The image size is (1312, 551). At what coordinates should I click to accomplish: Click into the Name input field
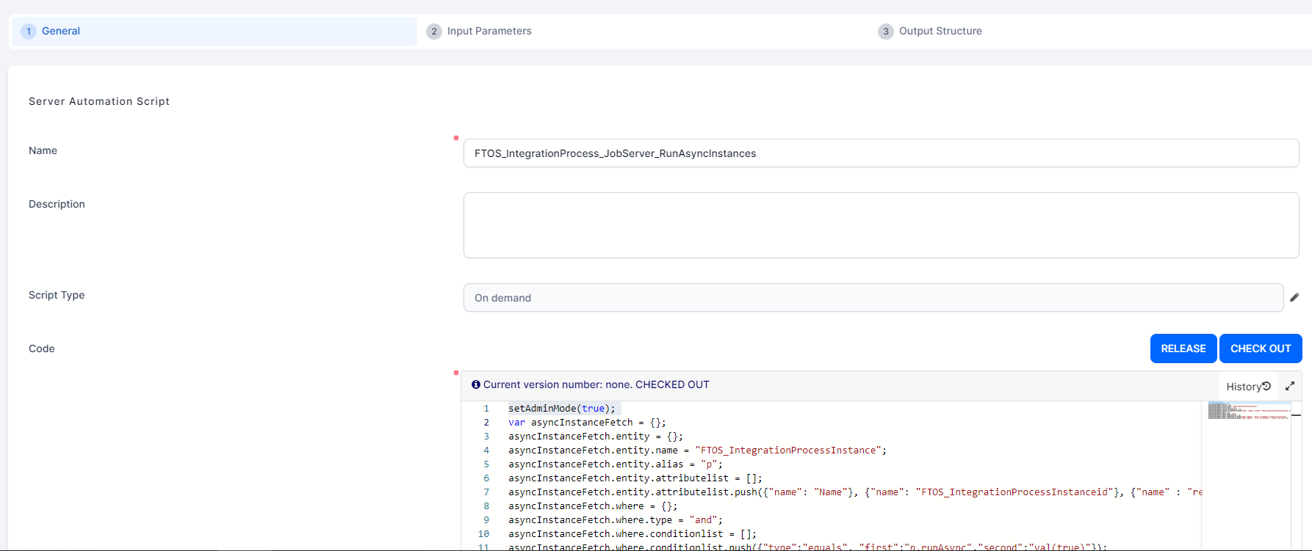(x=880, y=153)
